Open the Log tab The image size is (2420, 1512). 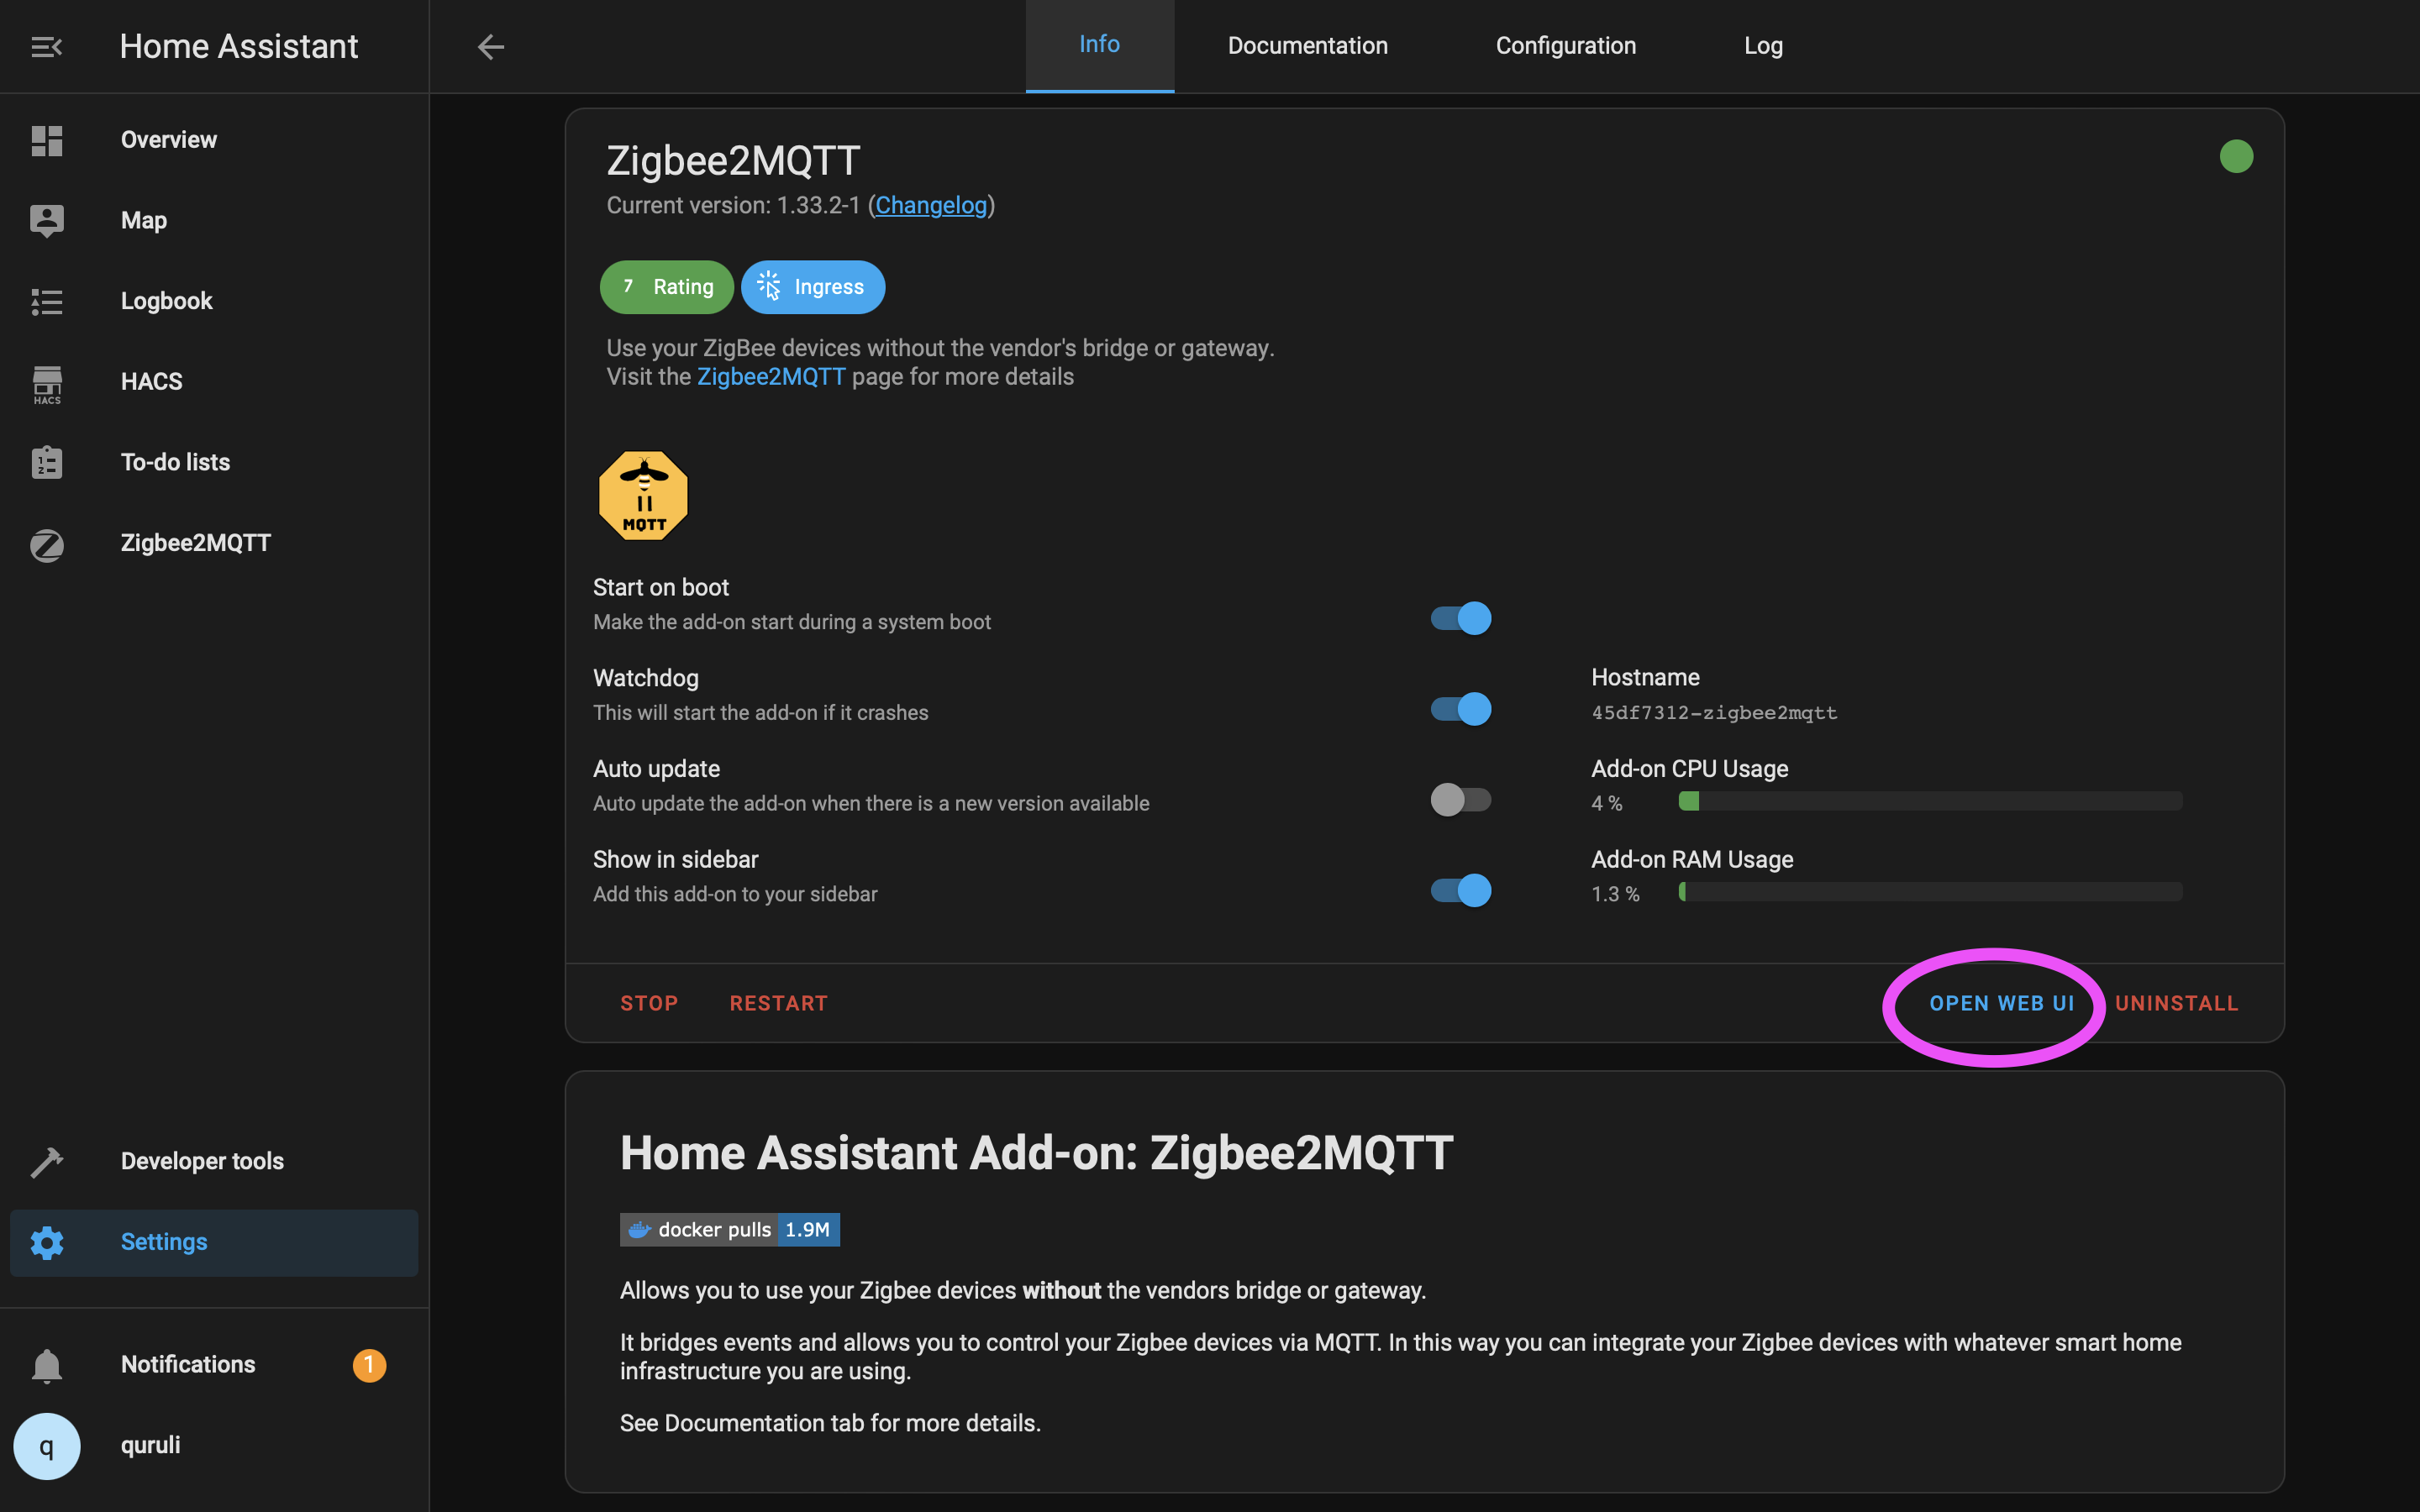click(x=1763, y=45)
